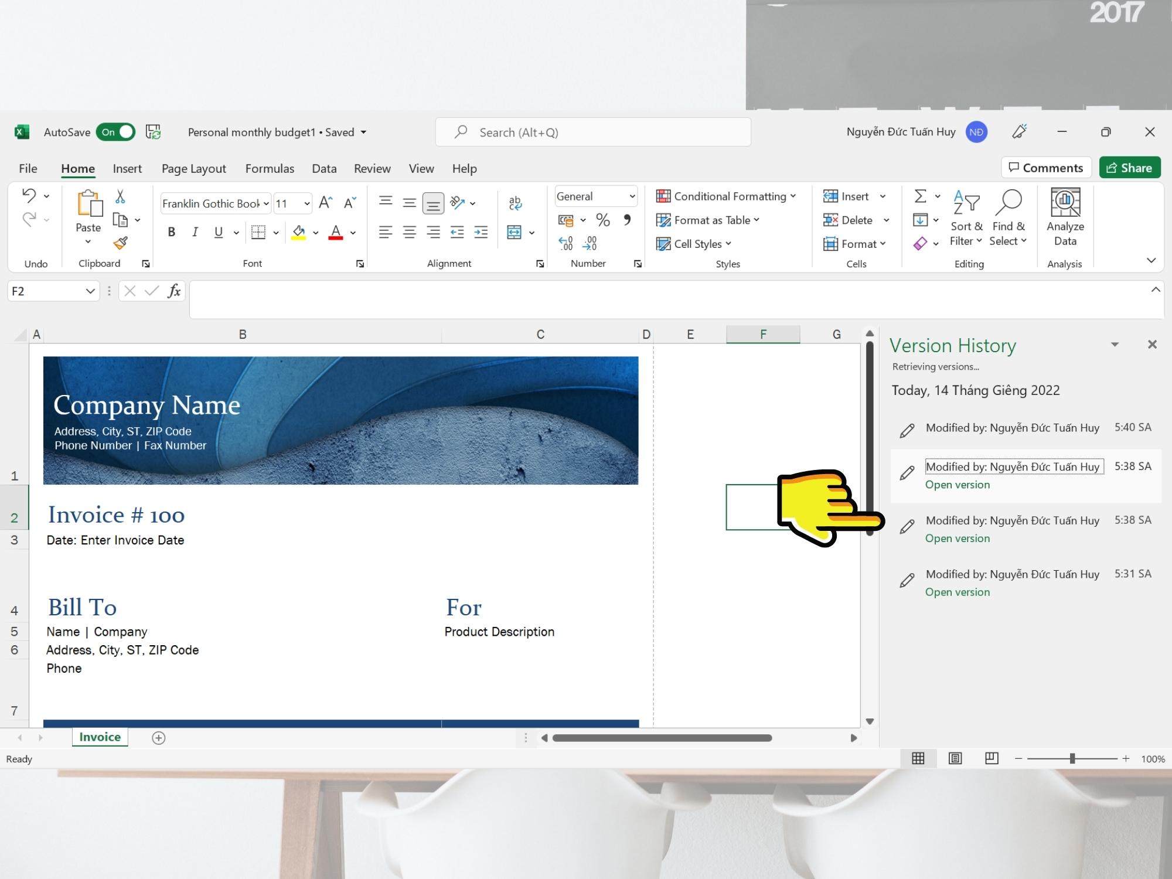The height and width of the screenshot is (879, 1172).
Task: Click the Merge & Center icon
Action: 515,232
